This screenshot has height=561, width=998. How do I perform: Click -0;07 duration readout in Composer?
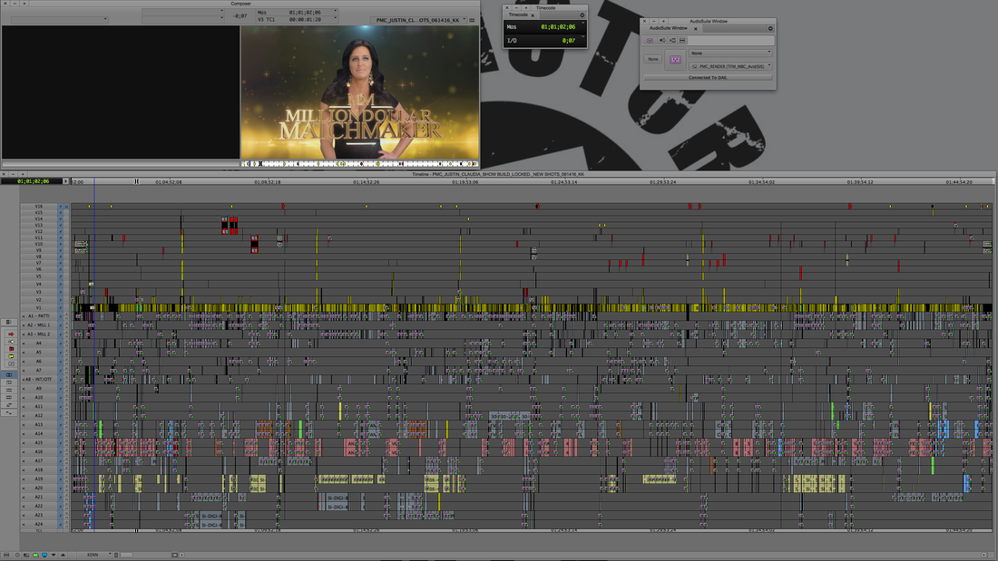(240, 16)
